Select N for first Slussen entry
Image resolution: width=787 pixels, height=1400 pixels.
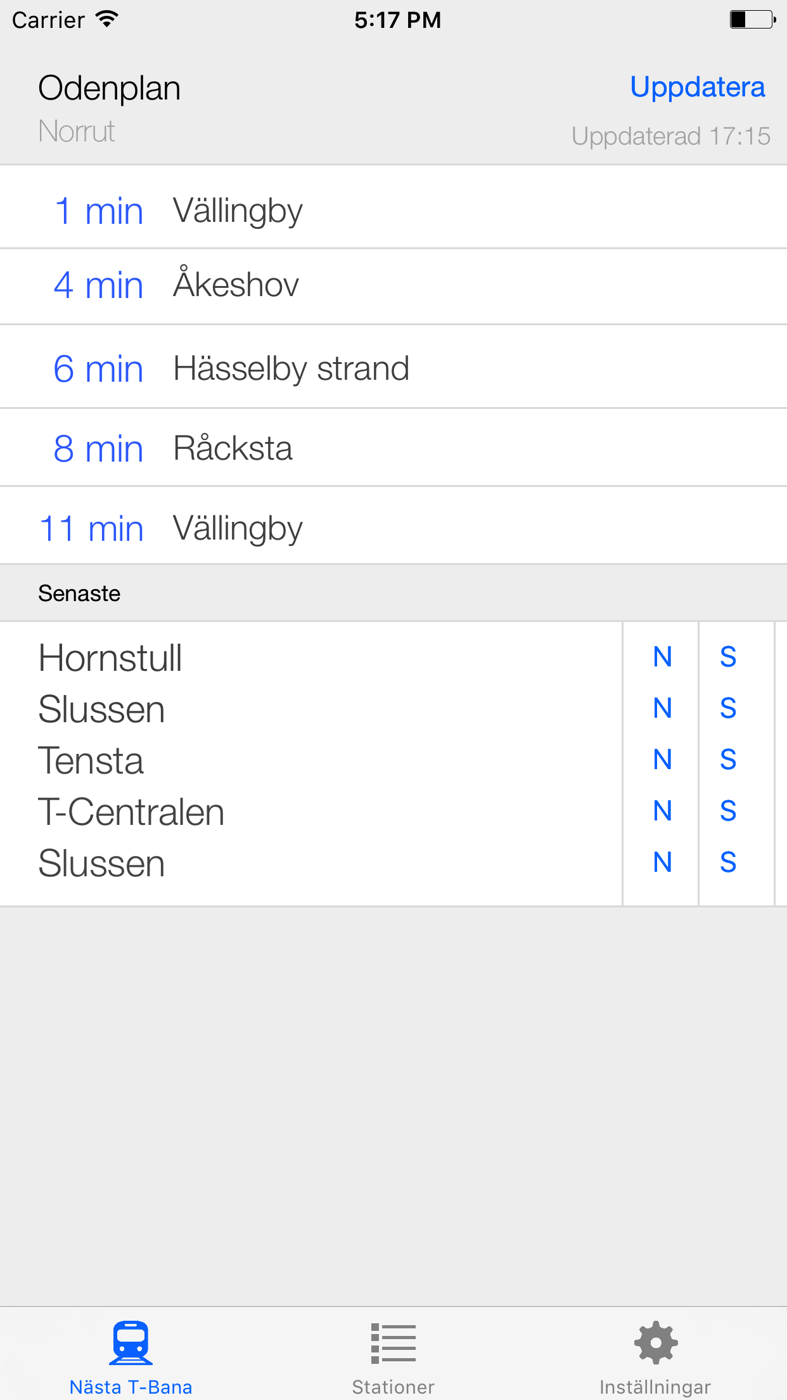click(662, 708)
